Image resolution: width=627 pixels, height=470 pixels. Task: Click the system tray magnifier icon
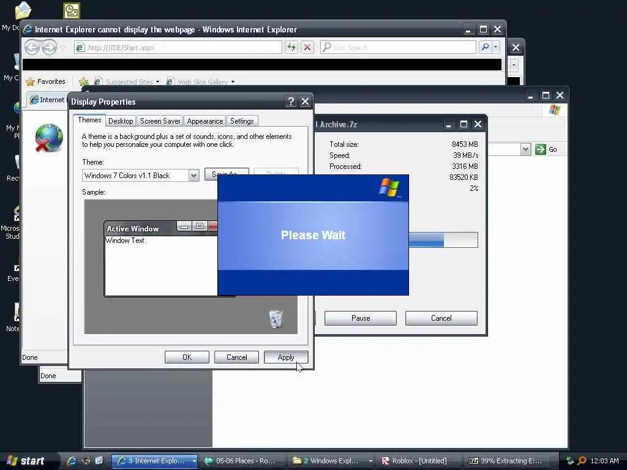pyautogui.click(x=582, y=461)
